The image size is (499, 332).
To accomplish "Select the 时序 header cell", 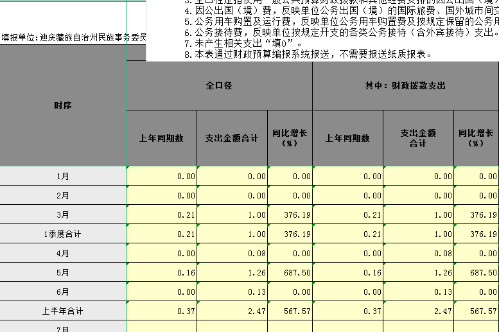I will (63, 105).
